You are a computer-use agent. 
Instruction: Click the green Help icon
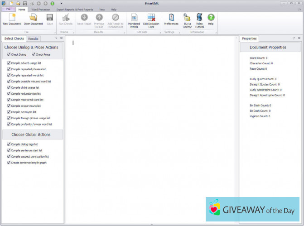pos(211,18)
